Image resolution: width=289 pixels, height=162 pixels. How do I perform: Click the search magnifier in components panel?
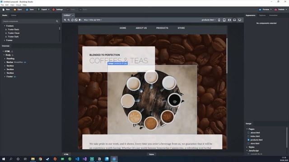(x=57, y=21)
